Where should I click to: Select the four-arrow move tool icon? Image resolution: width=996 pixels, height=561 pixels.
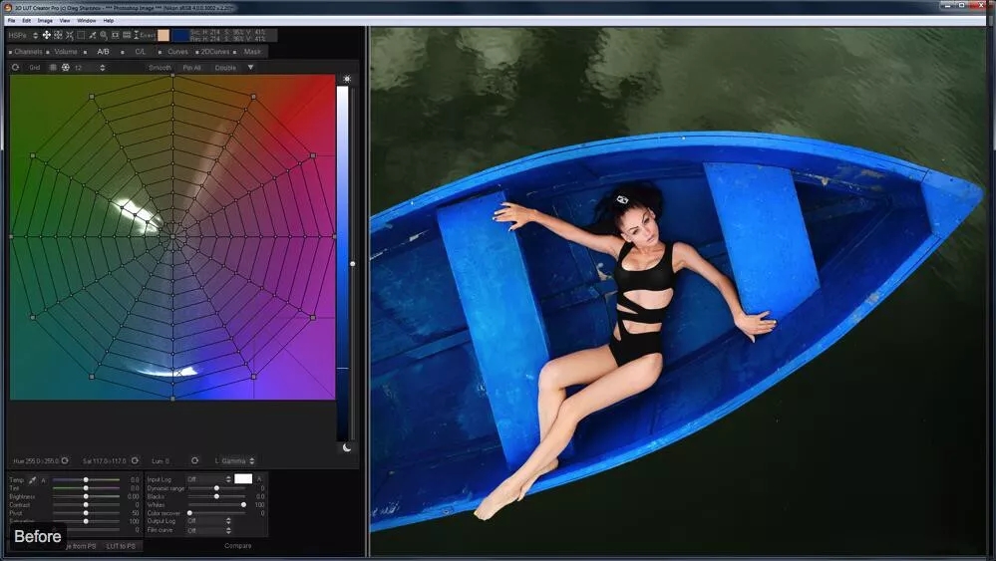pyautogui.click(x=47, y=35)
